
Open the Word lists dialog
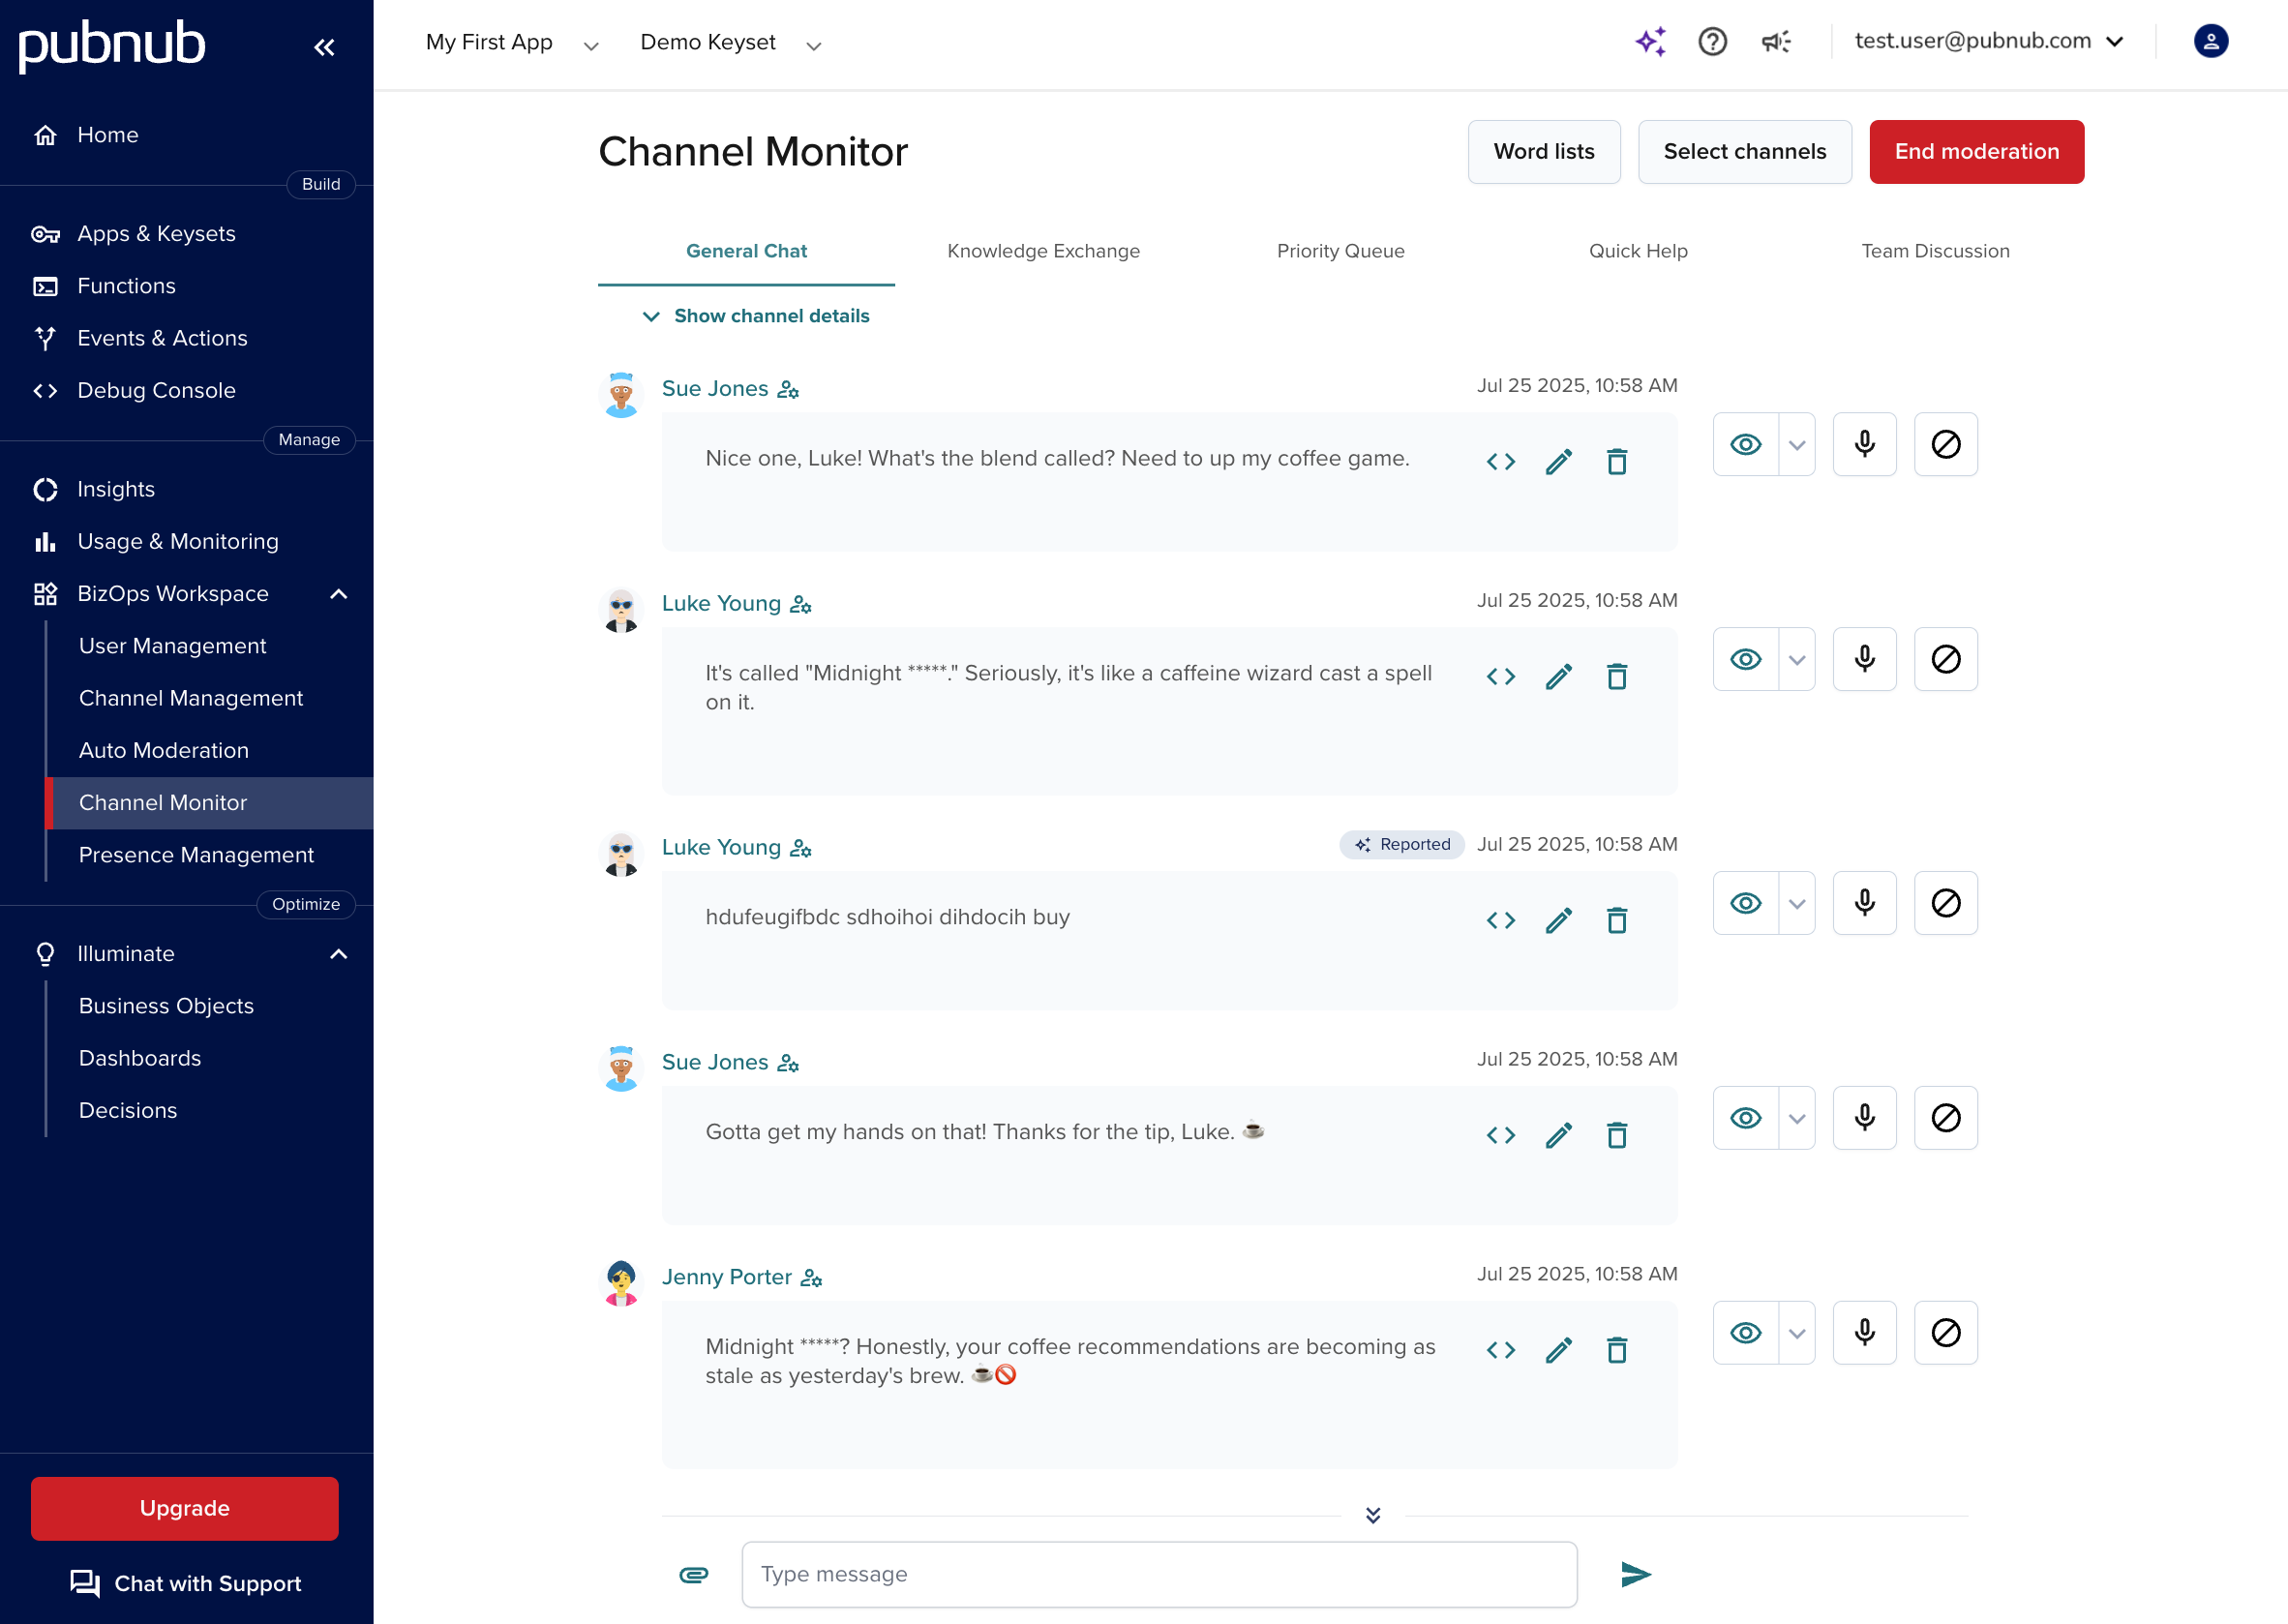tap(1544, 151)
